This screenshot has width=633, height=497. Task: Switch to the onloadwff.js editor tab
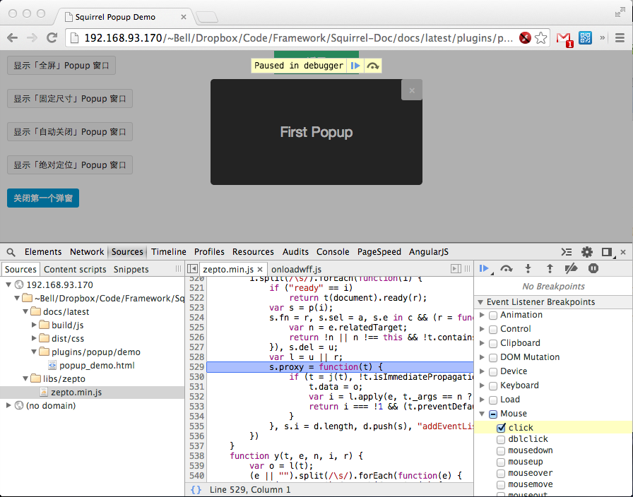(x=296, y=270)
